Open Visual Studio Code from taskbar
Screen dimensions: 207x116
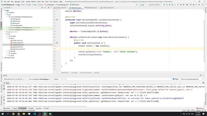pos(34,114)
